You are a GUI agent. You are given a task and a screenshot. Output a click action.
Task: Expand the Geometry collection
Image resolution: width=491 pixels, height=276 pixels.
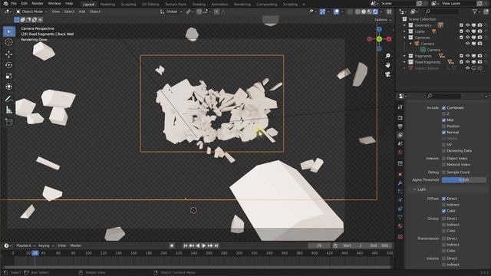[404, 25]
